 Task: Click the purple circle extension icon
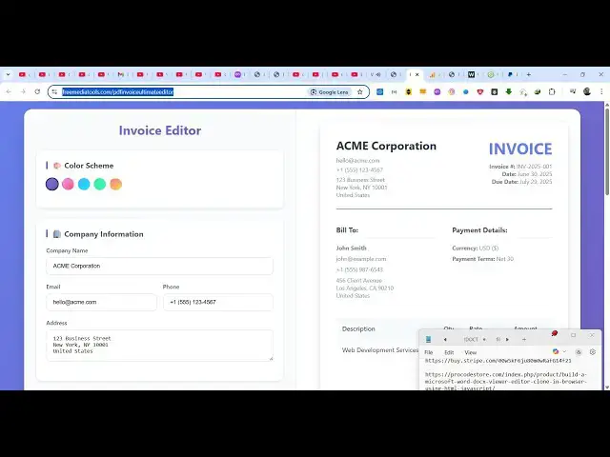(437, 92)
